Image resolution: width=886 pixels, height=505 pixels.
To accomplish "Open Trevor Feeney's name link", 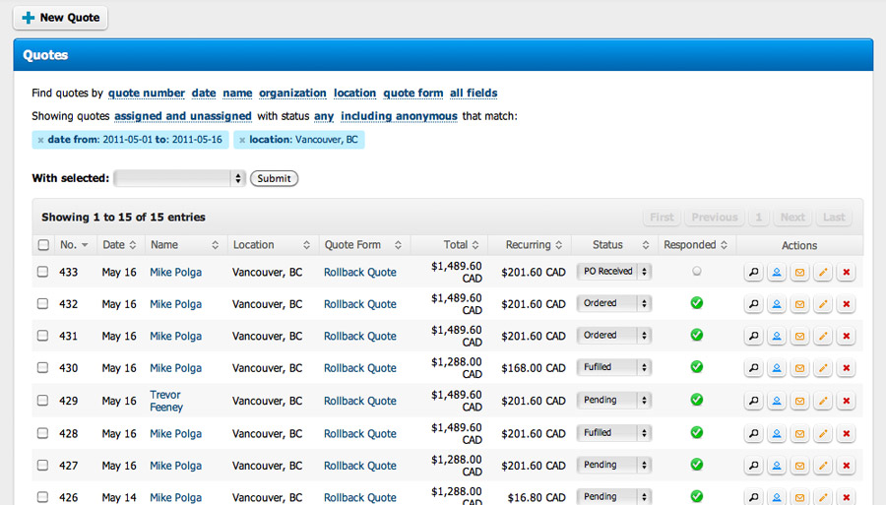I will point(165,401).
